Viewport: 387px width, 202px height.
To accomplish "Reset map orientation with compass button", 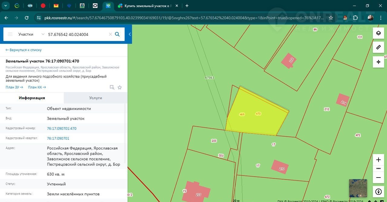I will 378,192.
